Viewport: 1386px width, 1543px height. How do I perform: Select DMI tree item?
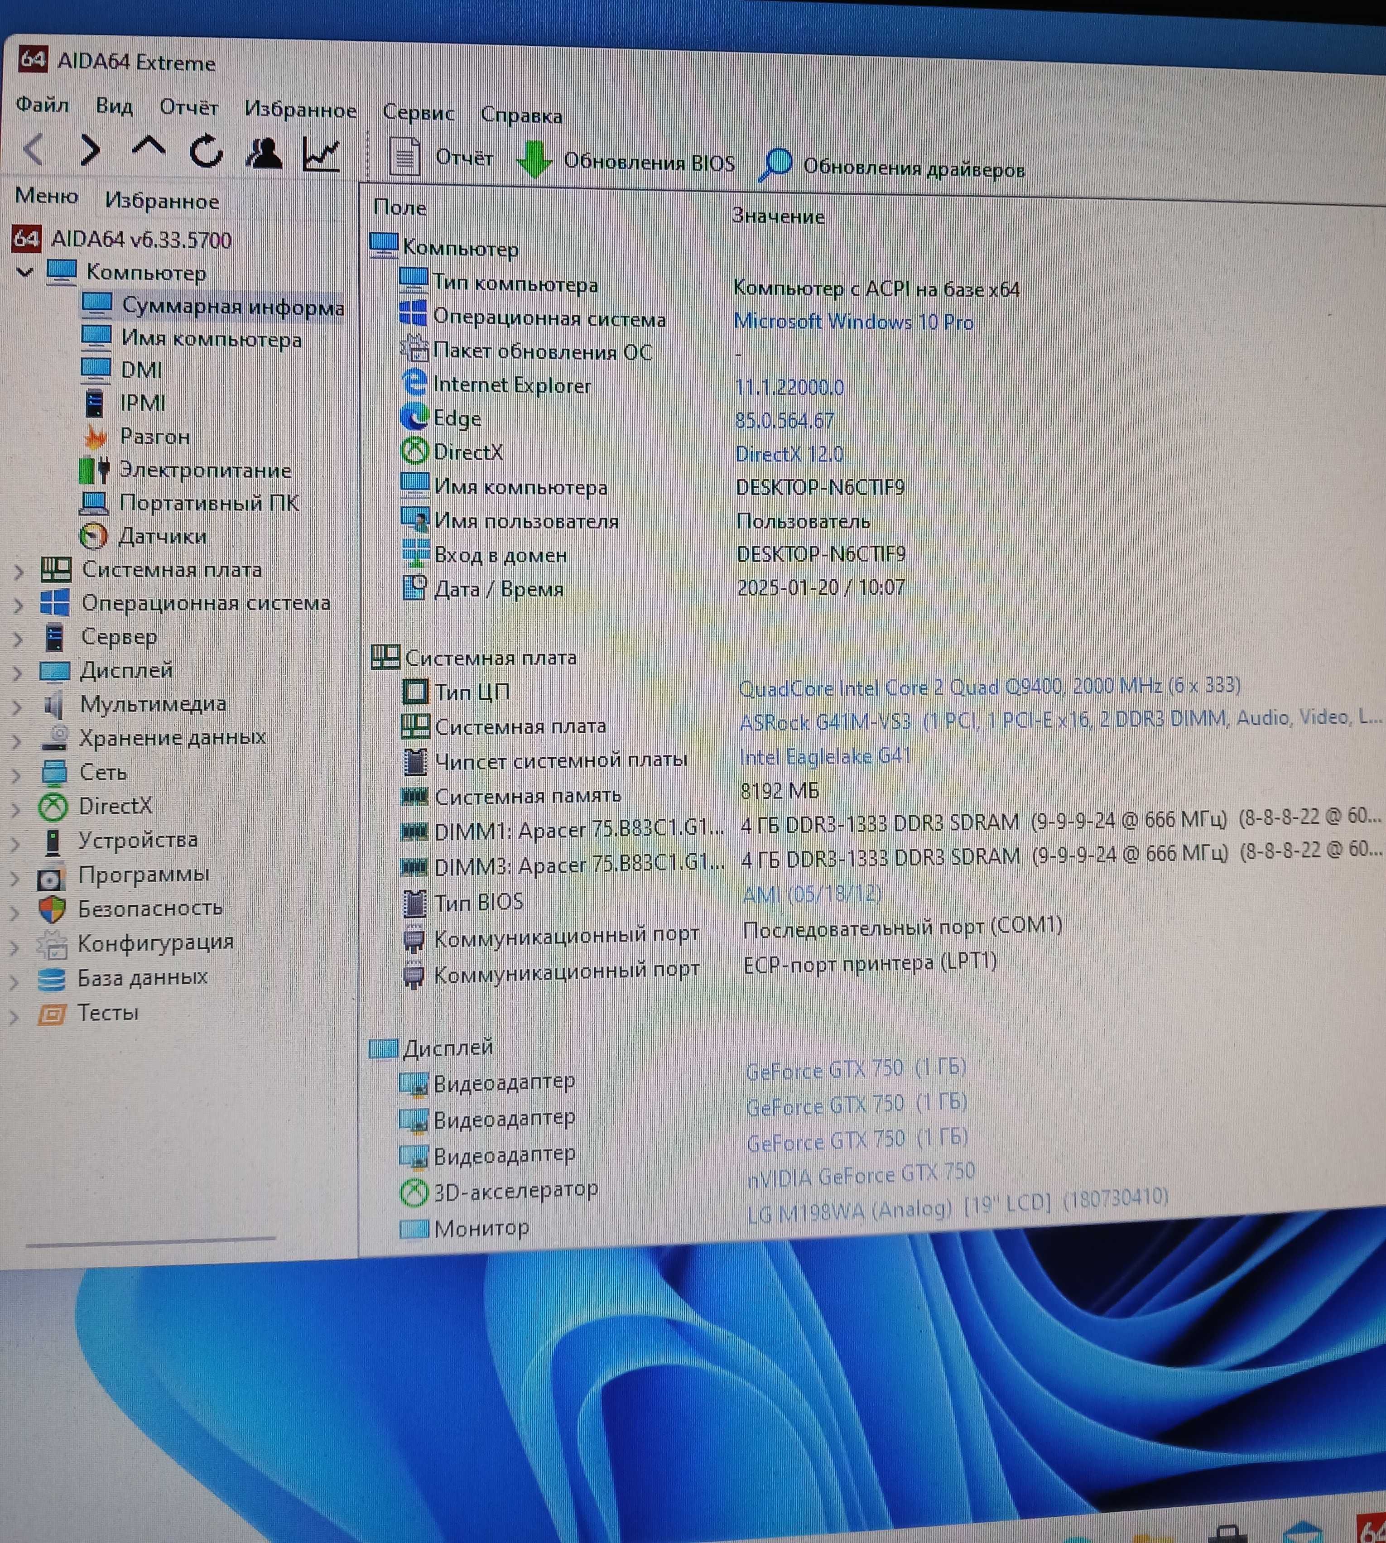[x=122, y=370]
